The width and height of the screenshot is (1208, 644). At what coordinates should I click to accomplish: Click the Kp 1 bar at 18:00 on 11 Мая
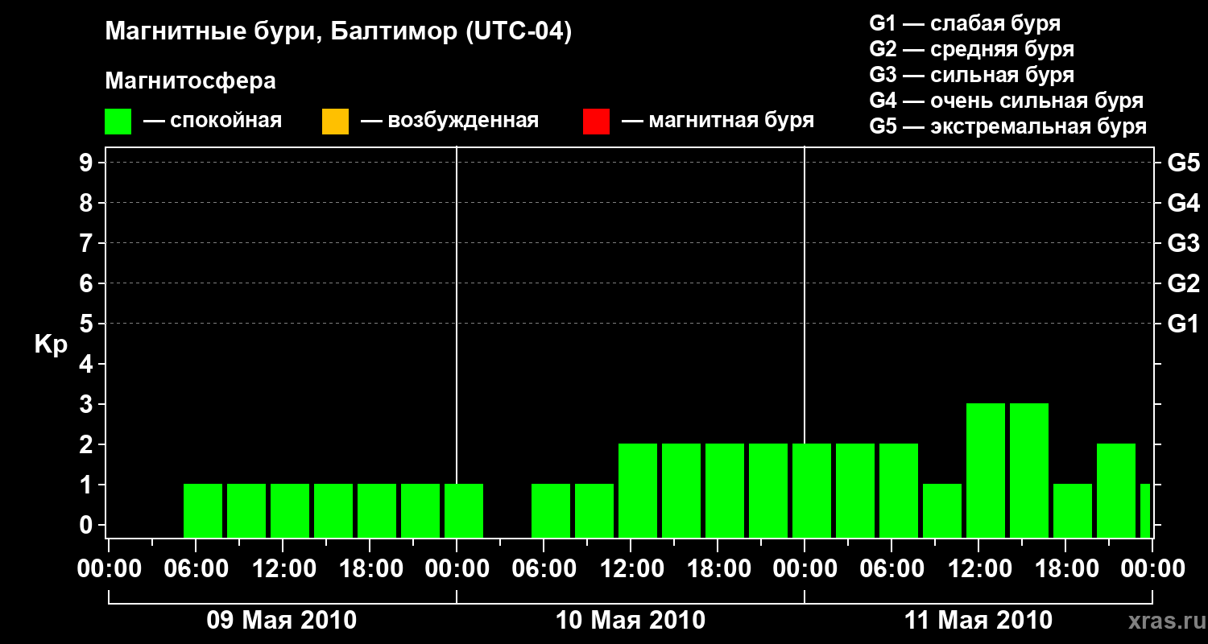[1073, 510]
